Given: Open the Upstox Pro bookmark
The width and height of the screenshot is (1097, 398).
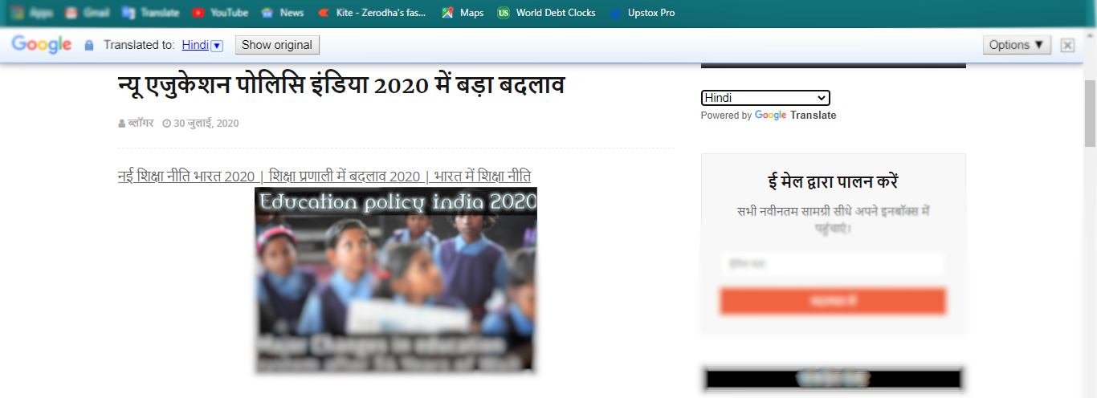Looking at the screenshot, I should [x=642, y=13].
